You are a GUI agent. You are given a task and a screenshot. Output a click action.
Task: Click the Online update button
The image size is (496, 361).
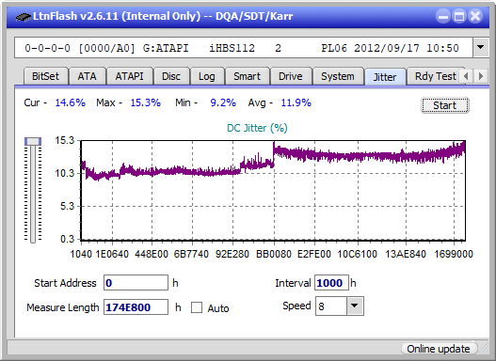coord(439,349)
